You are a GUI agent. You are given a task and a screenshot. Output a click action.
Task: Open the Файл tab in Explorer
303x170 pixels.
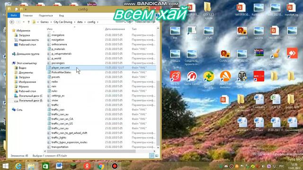point(14,16)
